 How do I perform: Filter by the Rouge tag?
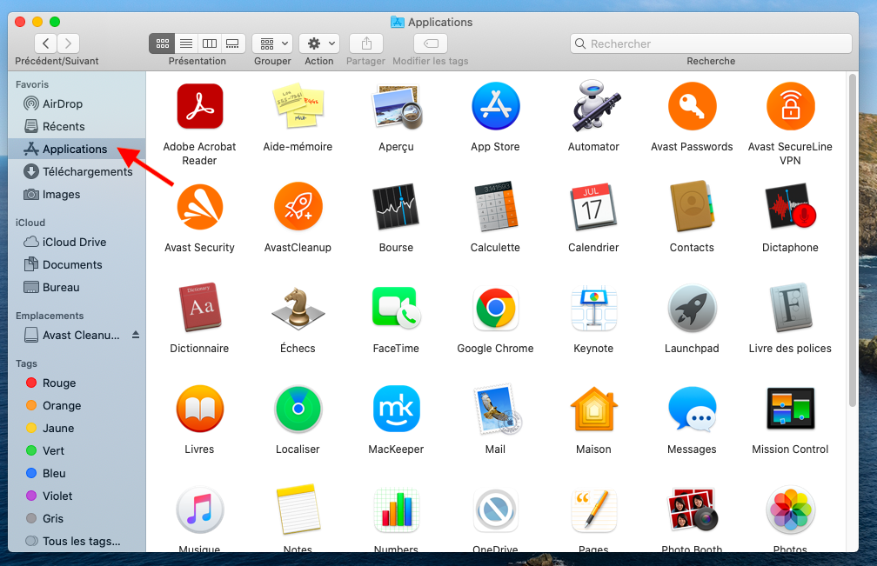point(77,383)
